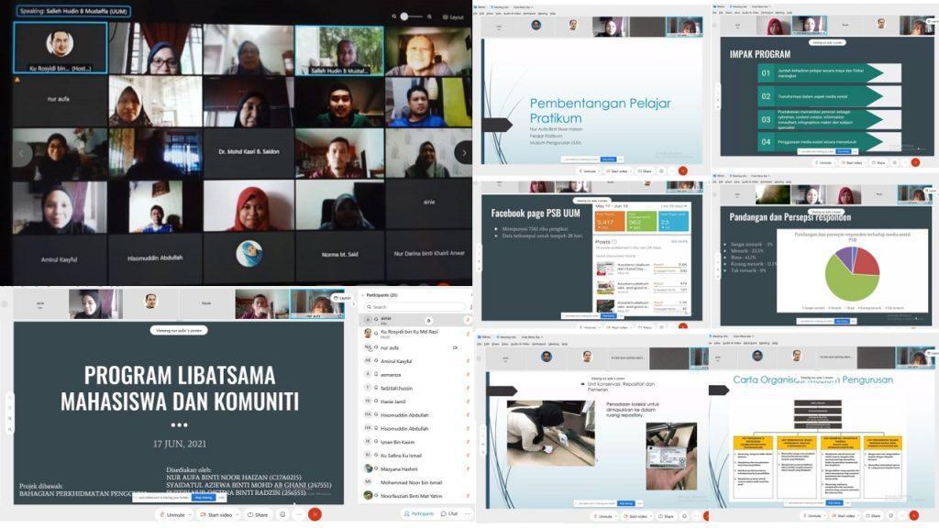The image size is (939, 528).
Task: Open the Chat panel tab
Action: [x=449, y=513]
